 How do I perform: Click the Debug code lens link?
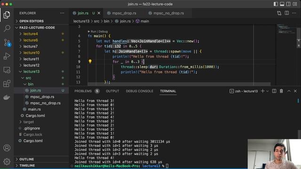click(103, 31)
